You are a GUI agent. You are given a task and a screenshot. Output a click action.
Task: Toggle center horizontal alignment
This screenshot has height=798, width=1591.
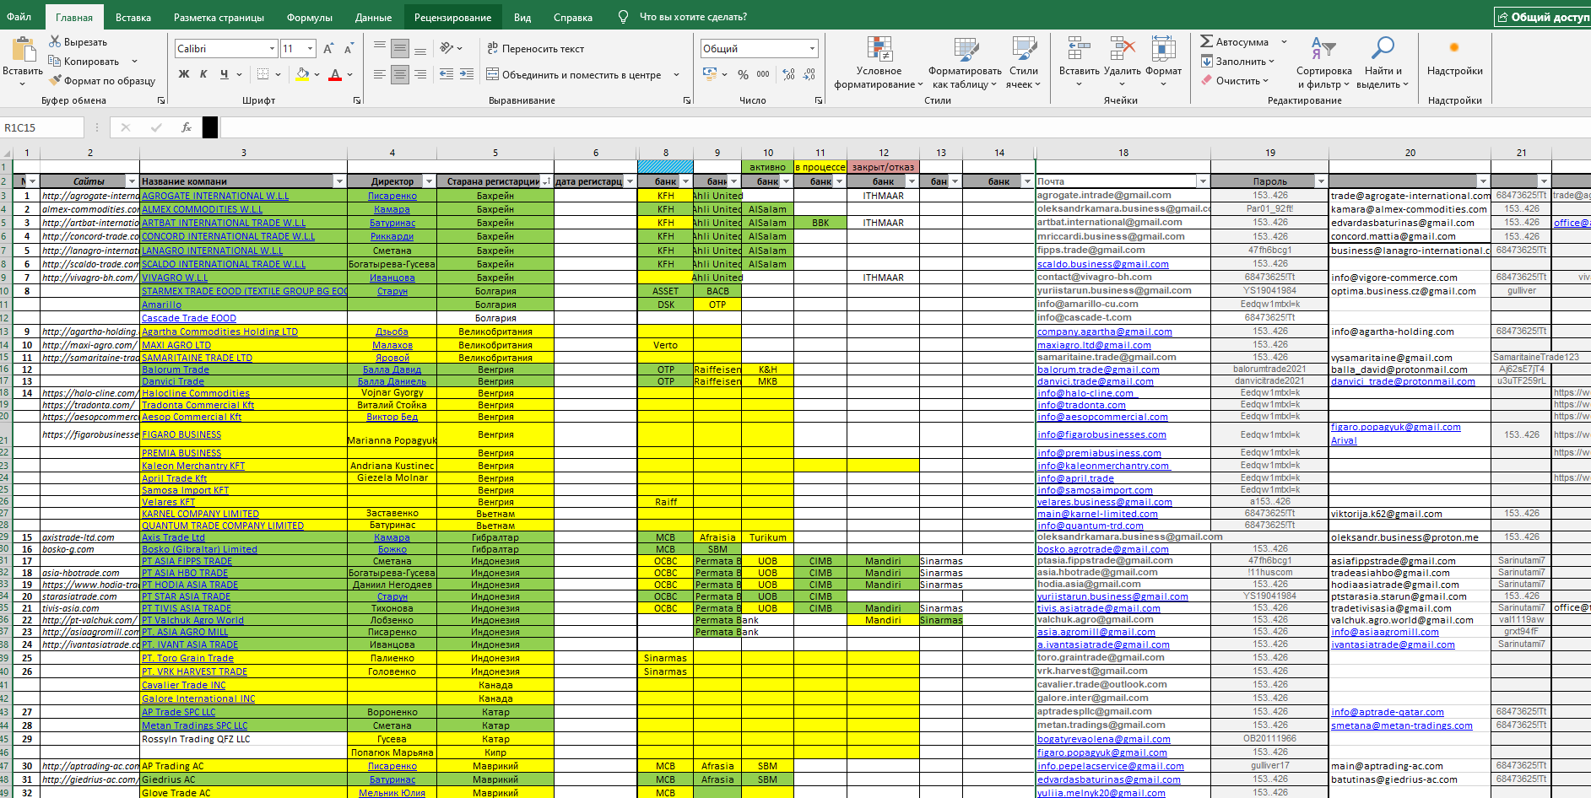400,74
